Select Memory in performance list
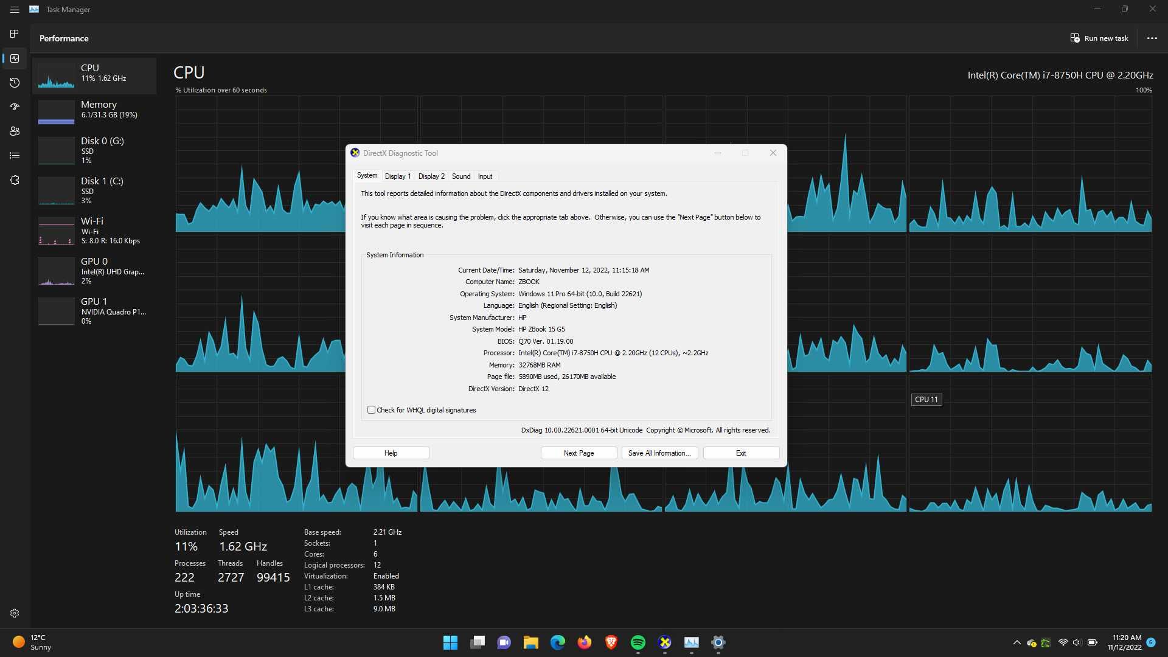This screenshot has height=657, width=1168. pyautogui.click(x=94, y=112)
